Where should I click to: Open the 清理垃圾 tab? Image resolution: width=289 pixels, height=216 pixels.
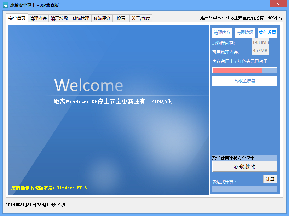pos(59,18)
